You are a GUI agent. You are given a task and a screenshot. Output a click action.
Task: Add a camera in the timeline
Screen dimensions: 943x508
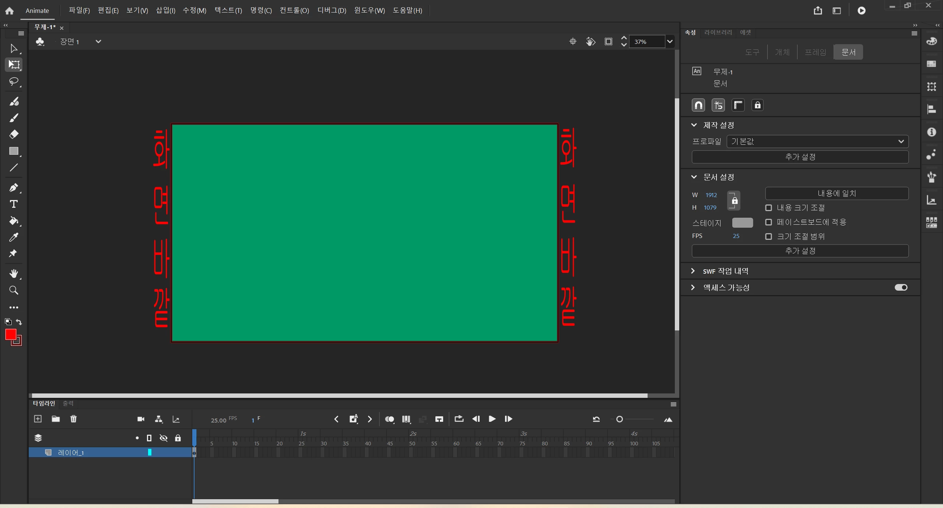141,419
